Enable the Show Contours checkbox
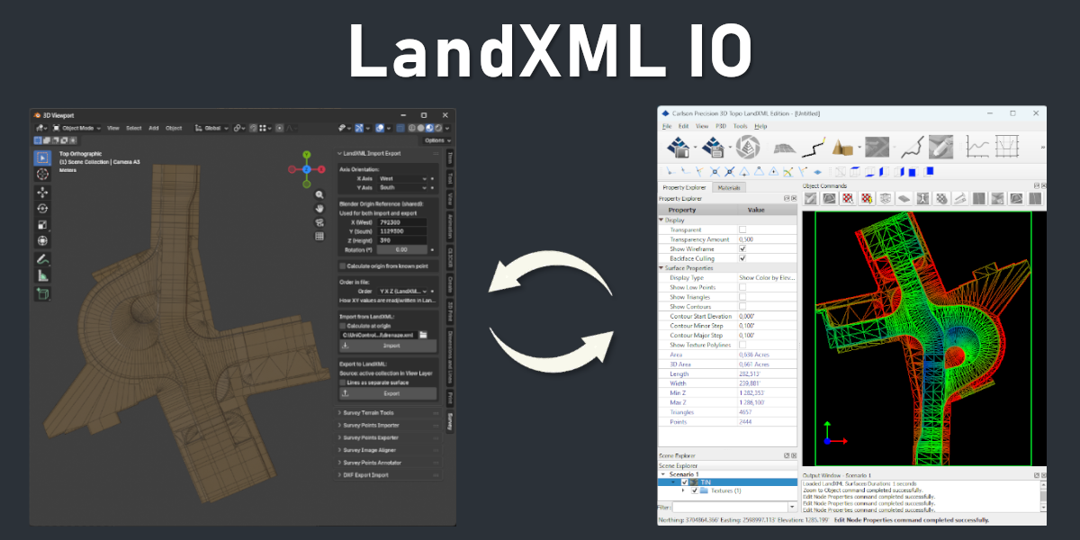This screenshot has height=540, width=1080. (x=742, y=306)
